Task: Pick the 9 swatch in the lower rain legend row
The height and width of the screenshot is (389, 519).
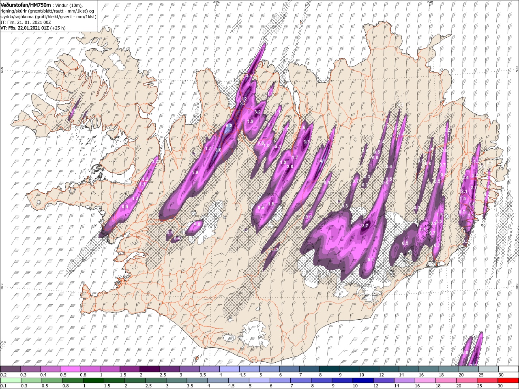Action: click(343, 380)
